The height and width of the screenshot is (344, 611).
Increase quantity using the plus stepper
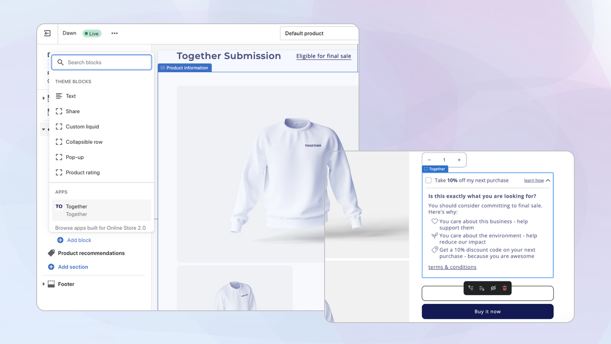point(459,160)
